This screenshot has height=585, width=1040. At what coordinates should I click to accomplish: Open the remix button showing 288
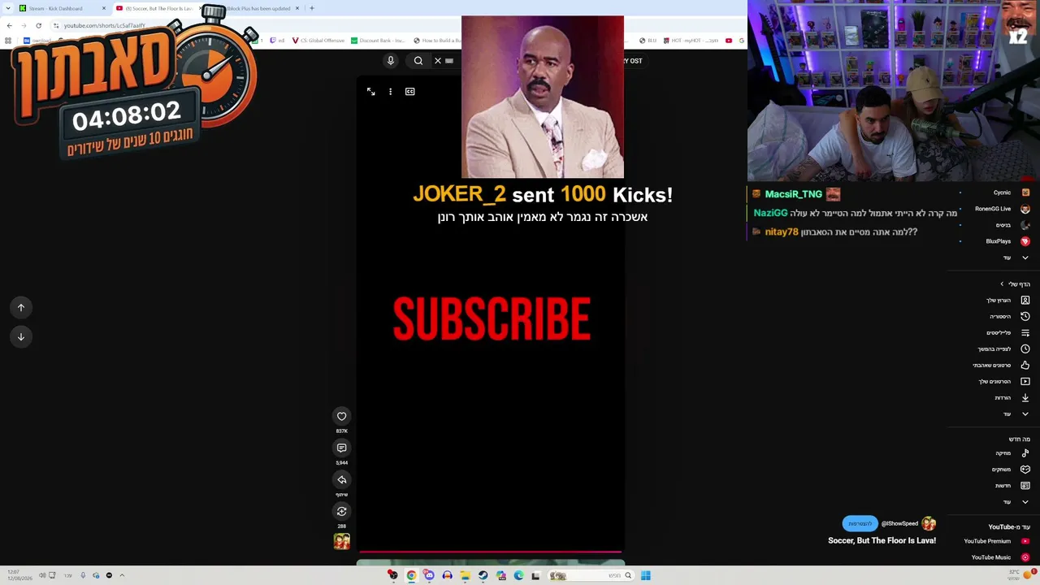342,511
